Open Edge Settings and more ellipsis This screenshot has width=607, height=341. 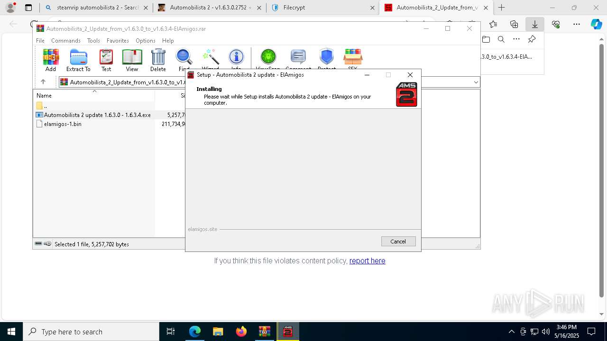(x=577, y=24)
